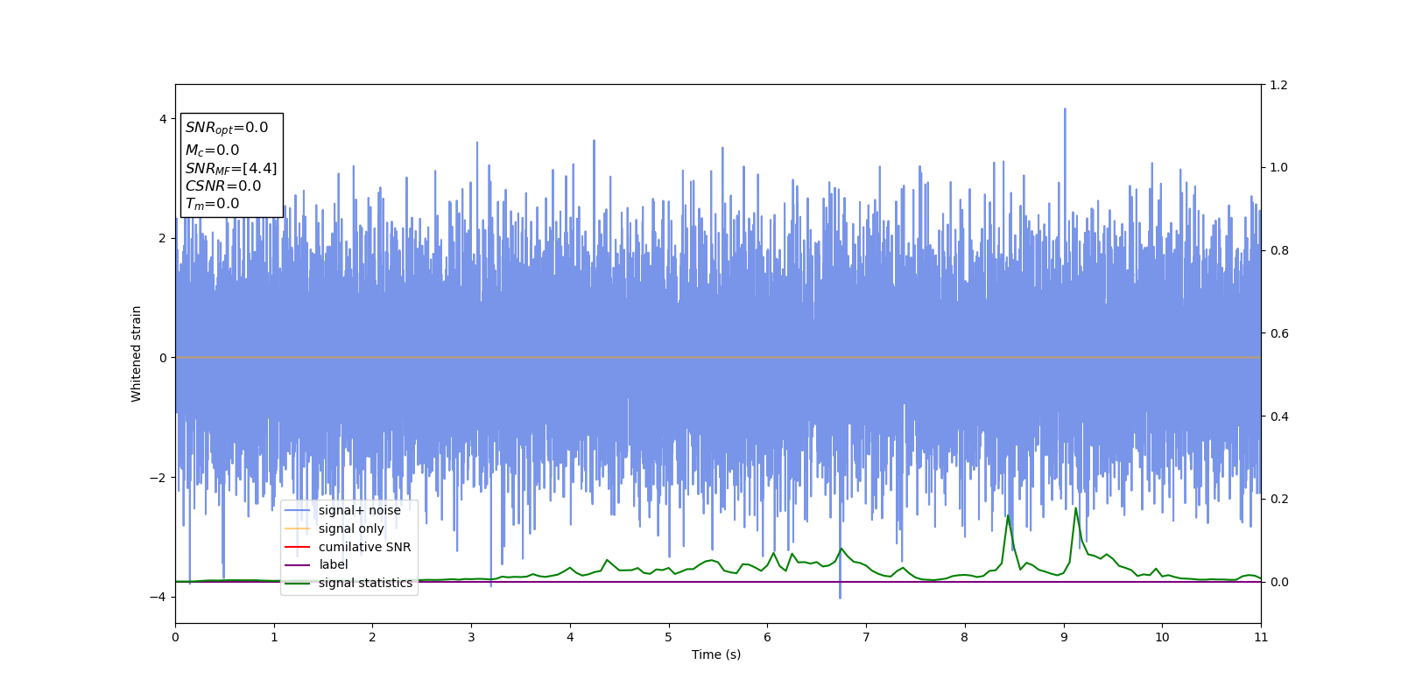1401x700 pixels.
Task: Click the red line swatch for cumilative SNR
Action: click(x=298, y=547)
